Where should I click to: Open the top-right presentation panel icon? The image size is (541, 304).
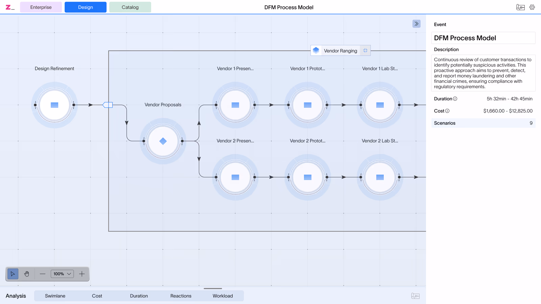pos(520,7)
